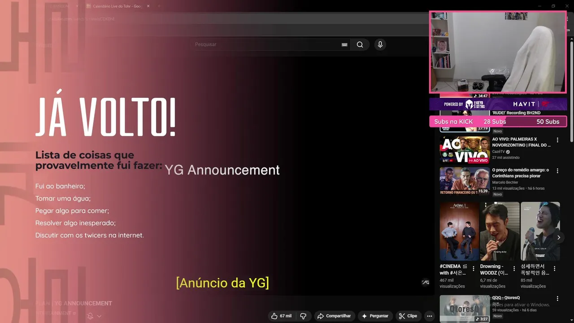The image size is (574, 323).
Task: Click the notification bell icon below the video
Action: click(90, 316)
